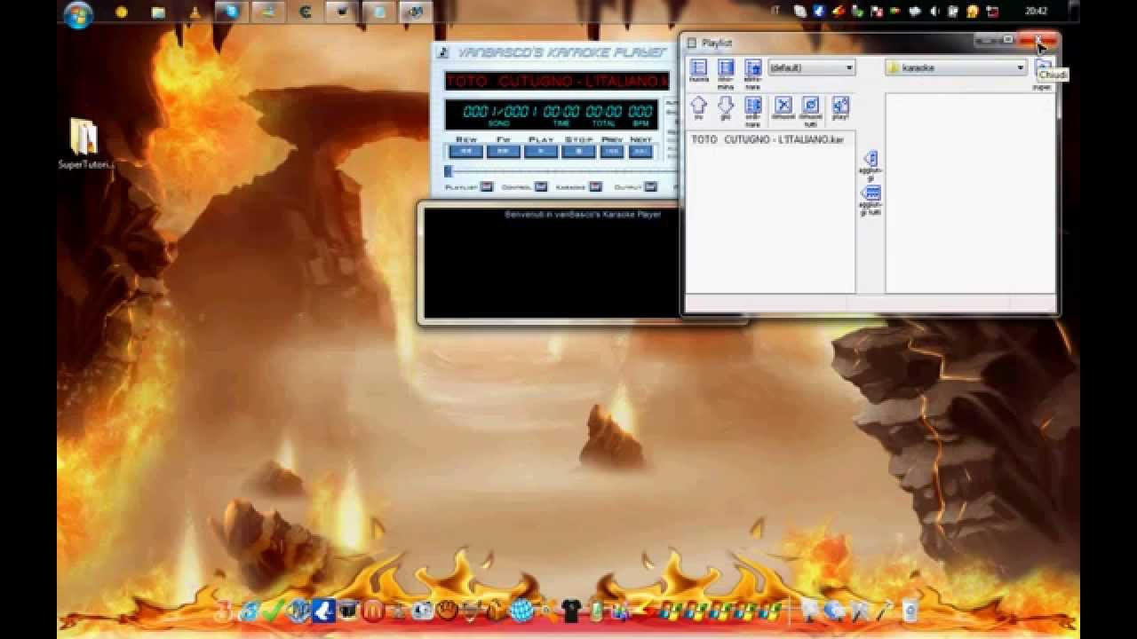Open the karaoke folder dropdown

[x=957, y=67]
